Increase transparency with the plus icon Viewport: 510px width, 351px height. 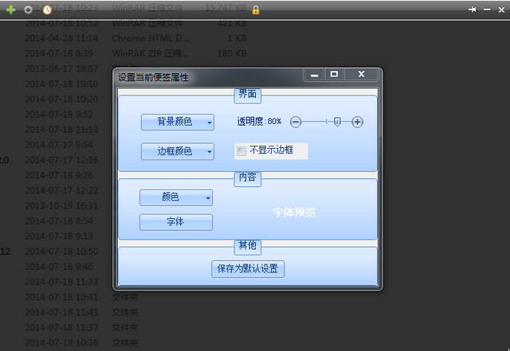pos(357,122)
